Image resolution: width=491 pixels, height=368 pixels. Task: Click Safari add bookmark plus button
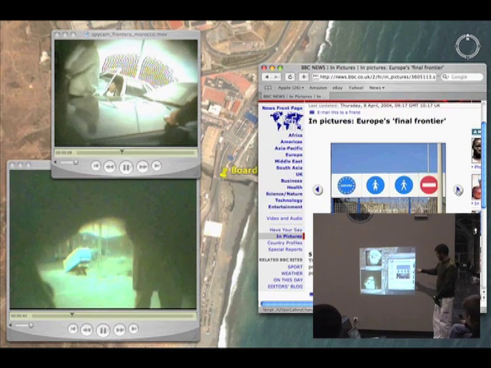(x=303, y=77)
